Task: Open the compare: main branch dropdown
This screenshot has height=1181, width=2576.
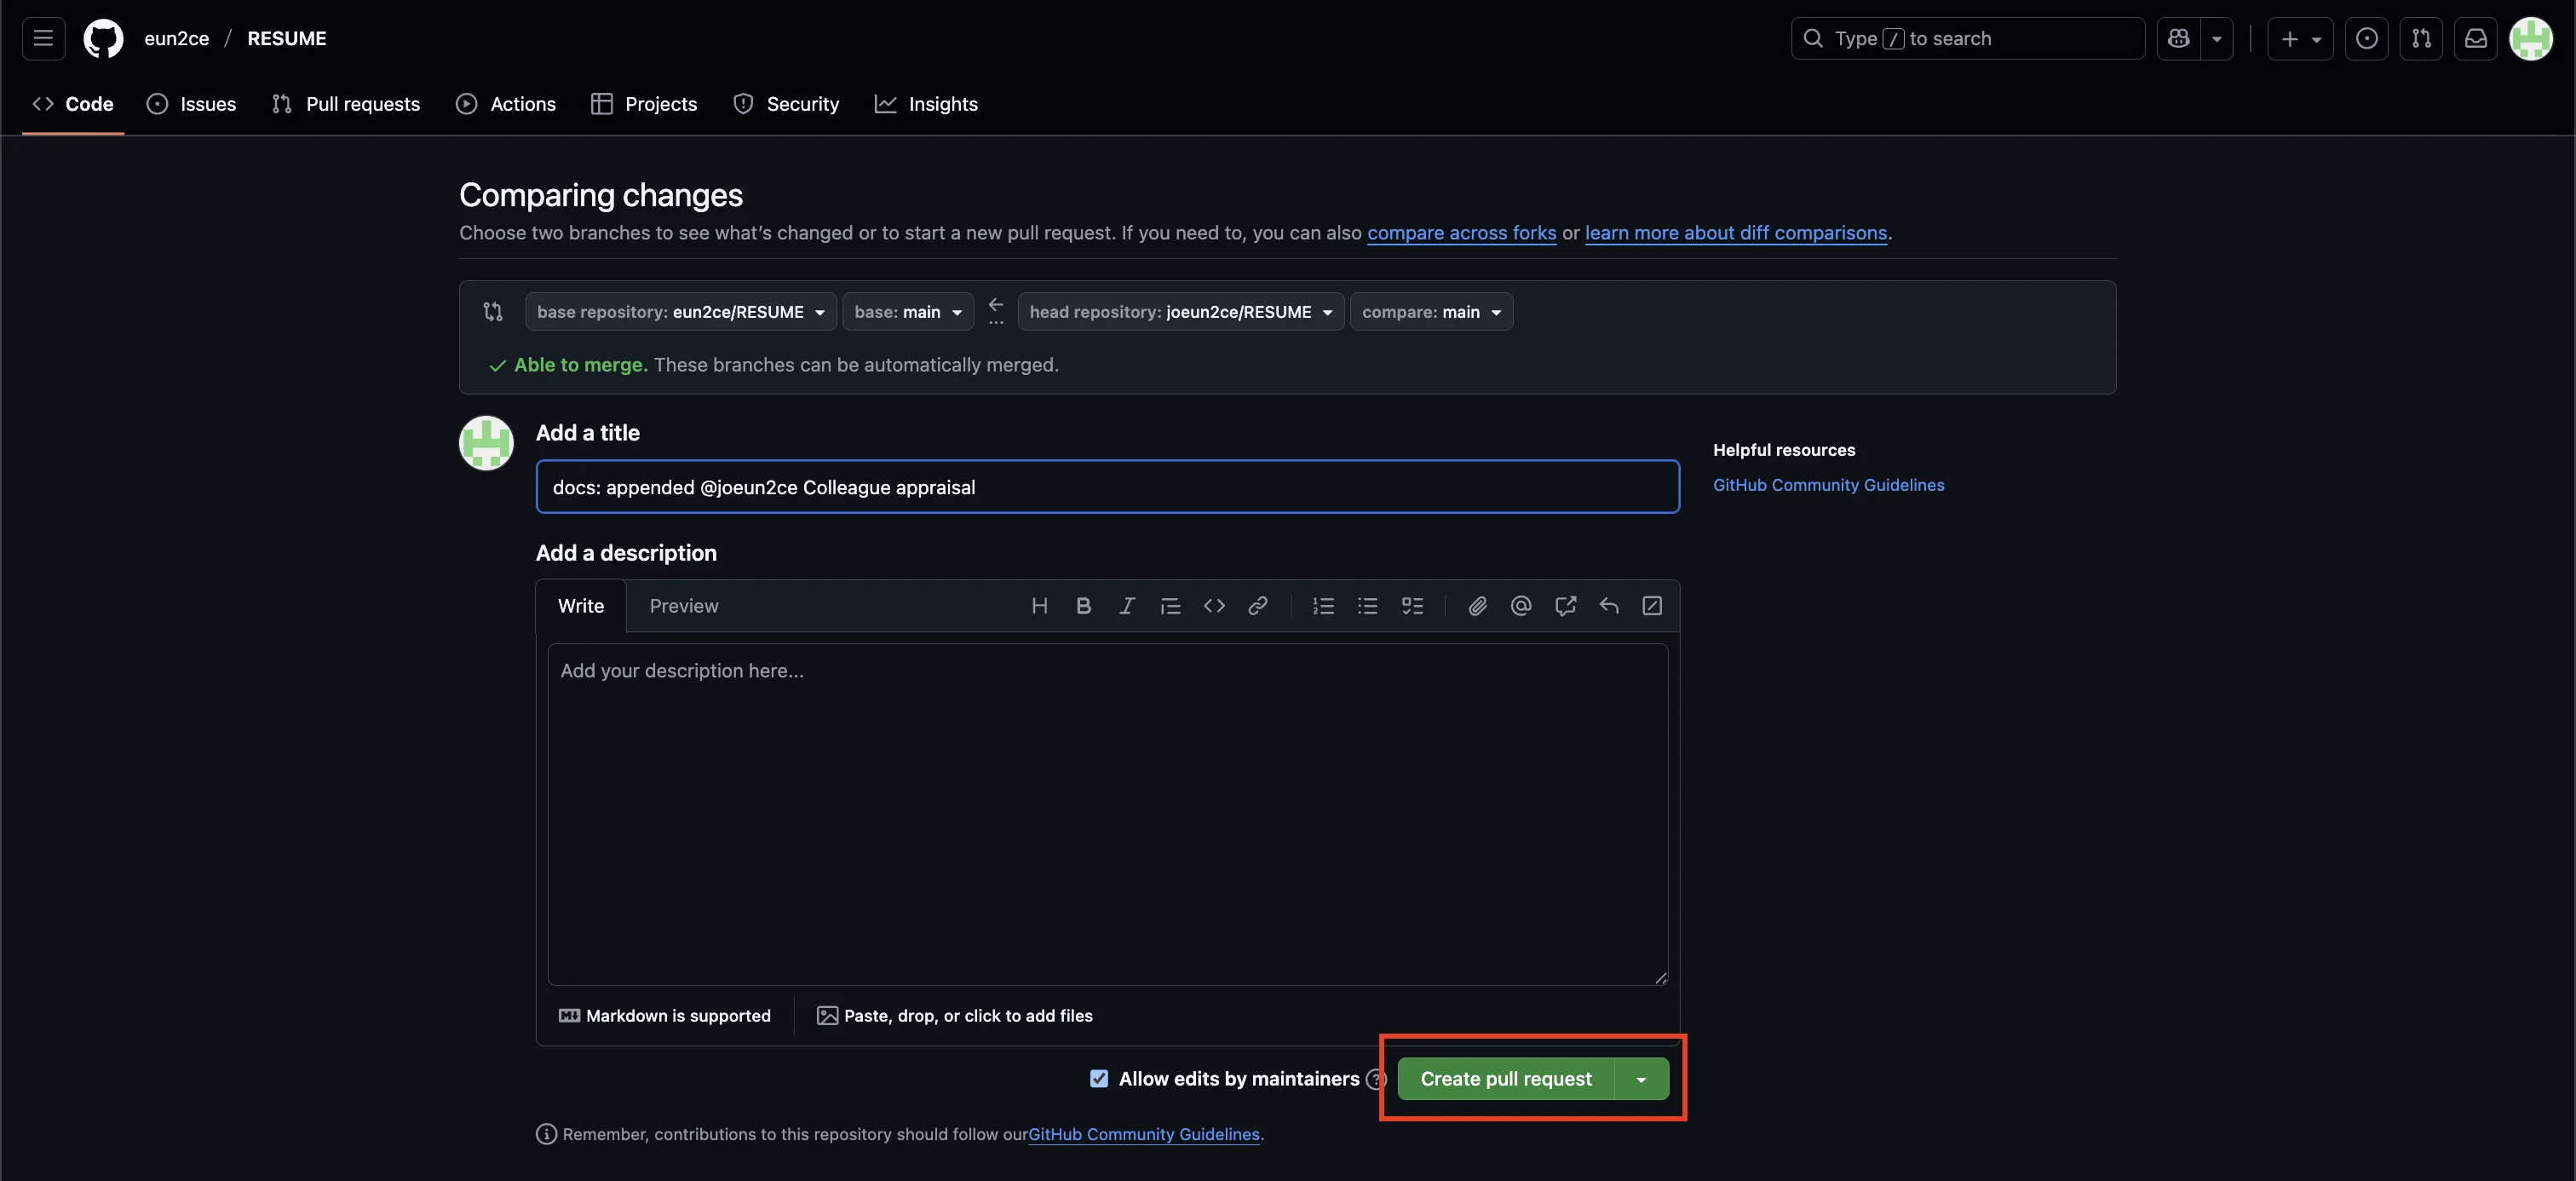Action: tap(1431, 312)
